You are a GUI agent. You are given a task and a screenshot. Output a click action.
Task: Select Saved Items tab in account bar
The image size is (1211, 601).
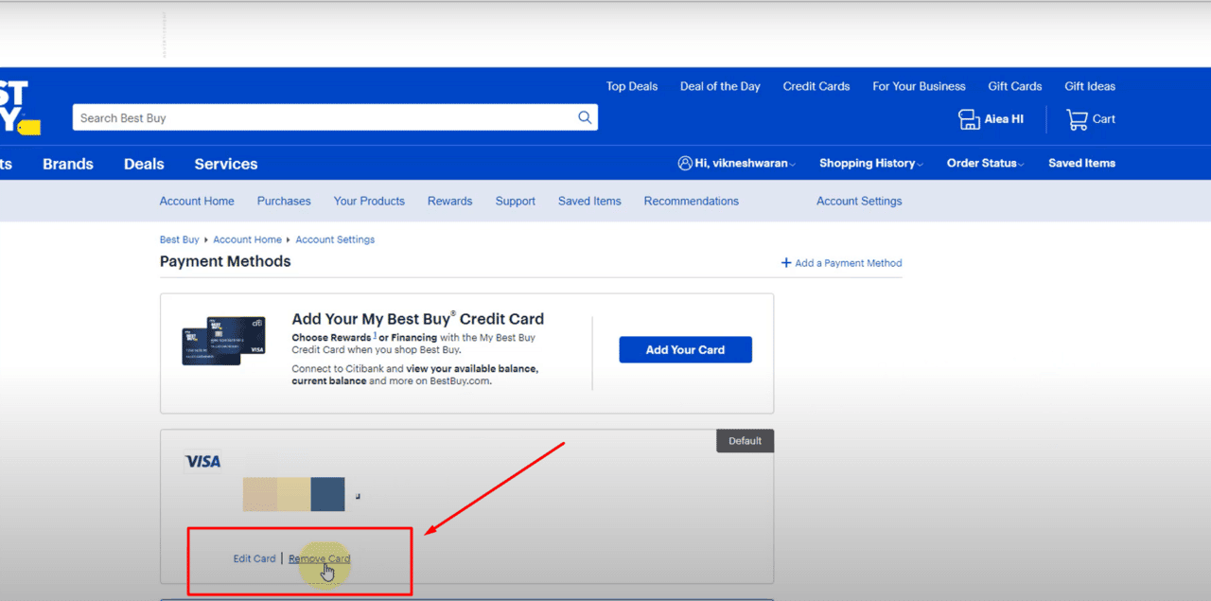pos(589,201)
